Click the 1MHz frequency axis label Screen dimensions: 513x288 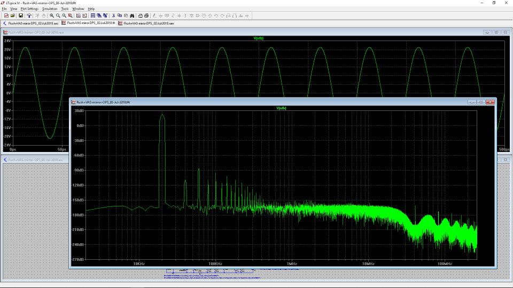292,264
